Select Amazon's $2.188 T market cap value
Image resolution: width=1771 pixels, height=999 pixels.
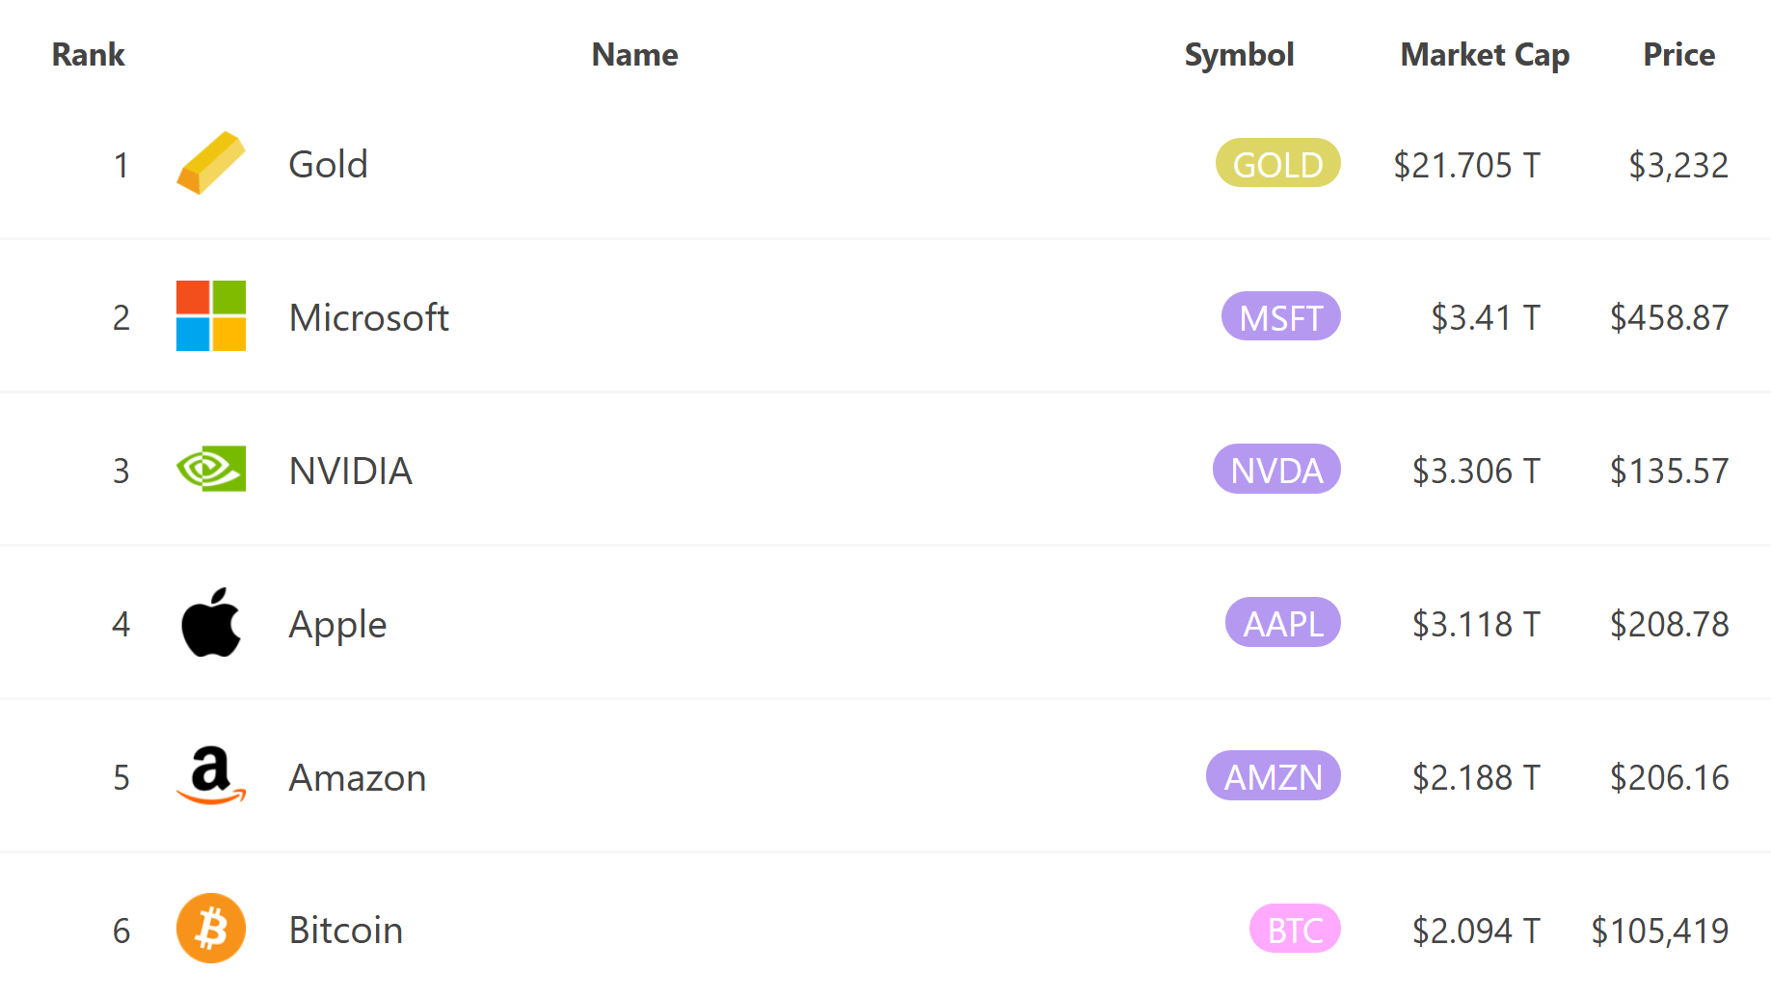tap(1476, 777)
